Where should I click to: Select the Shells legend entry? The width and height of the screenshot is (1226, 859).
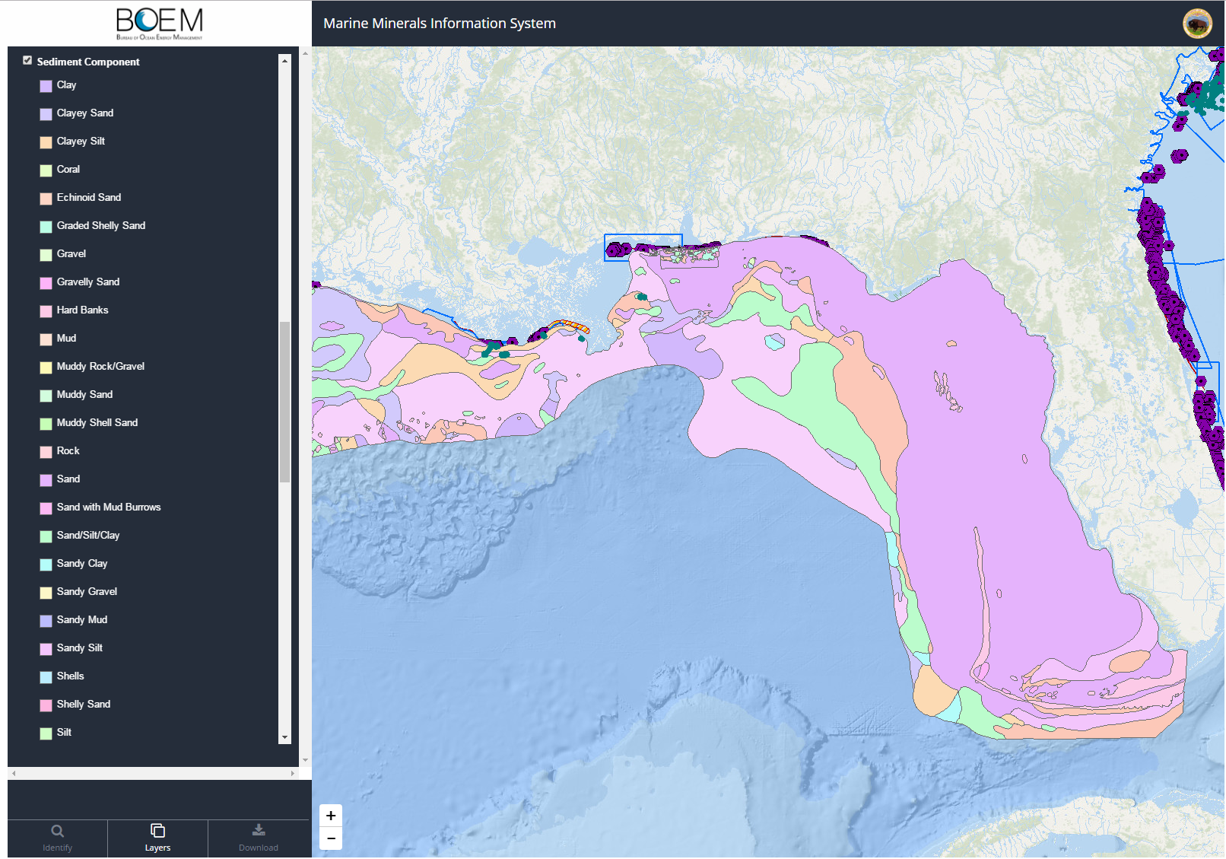click(x=69, y=676)
